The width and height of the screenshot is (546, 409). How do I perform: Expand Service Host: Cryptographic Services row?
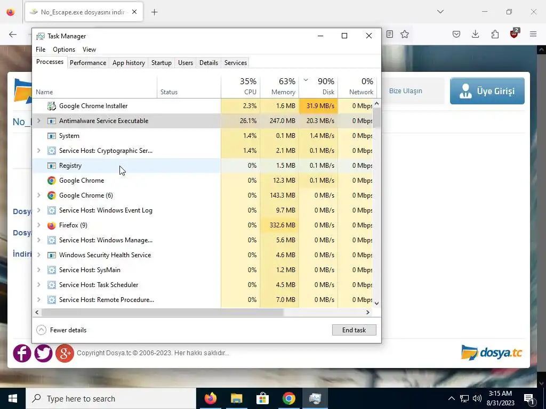[x=38, y=151]
